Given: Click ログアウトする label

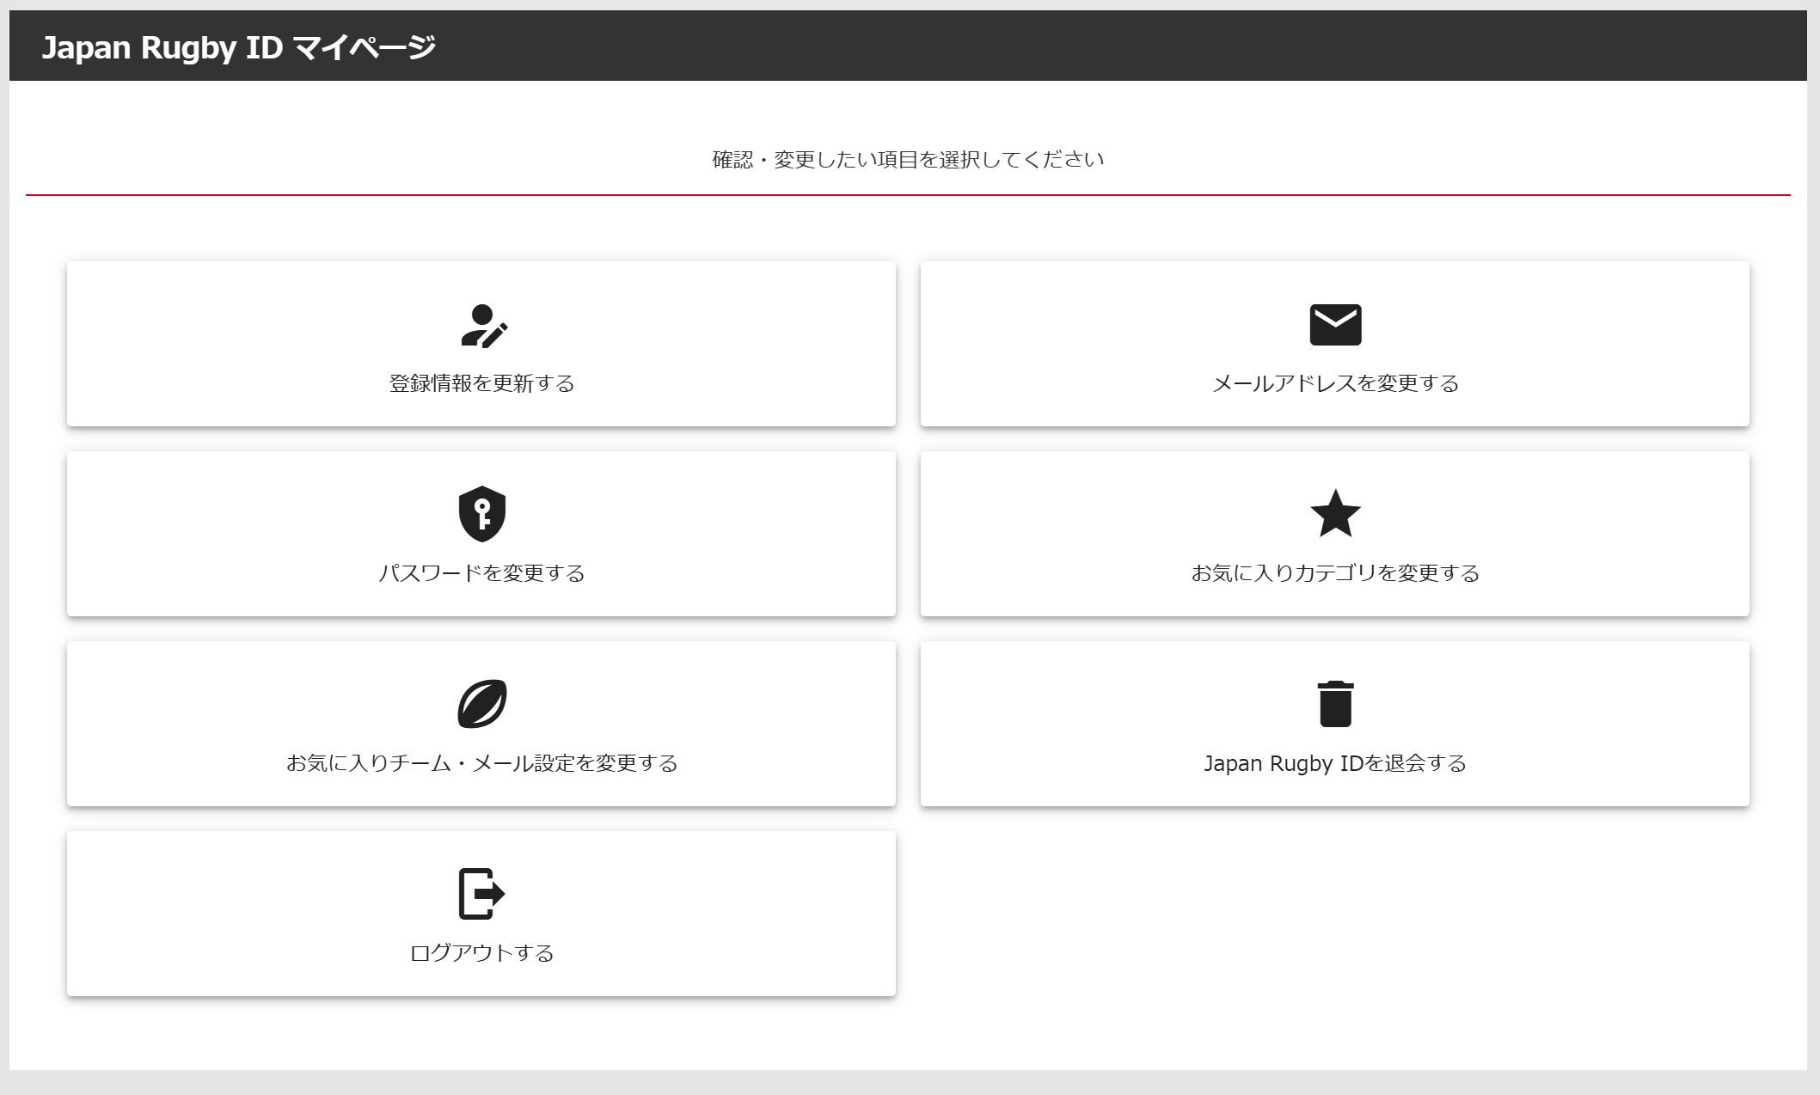Looking at the screenshot, I should pyautogui.click(x=481, y=953).
